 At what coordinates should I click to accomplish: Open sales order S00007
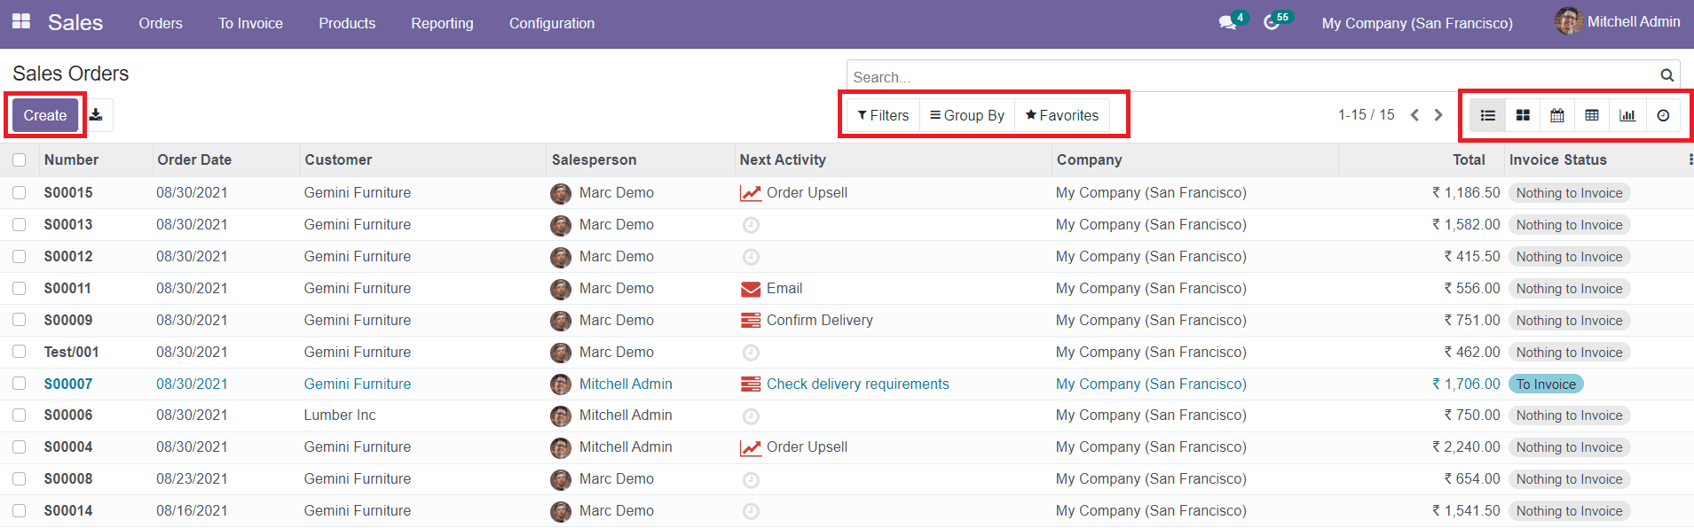pos(68,384)
